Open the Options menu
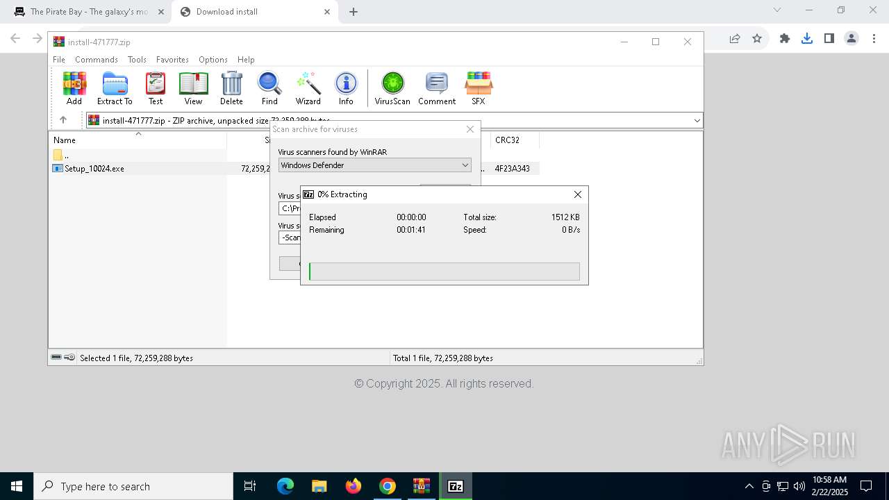889x500 pixels. point(213,60)
